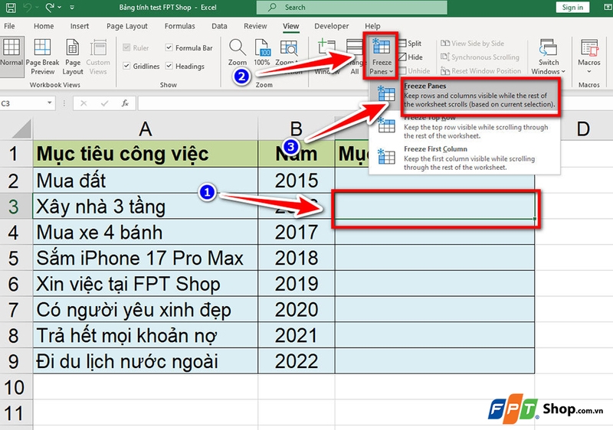Click cell 'Trả hết mọi khoản nợ'
613x430 pixels.
pyautogui.click(x=146, y=335)
